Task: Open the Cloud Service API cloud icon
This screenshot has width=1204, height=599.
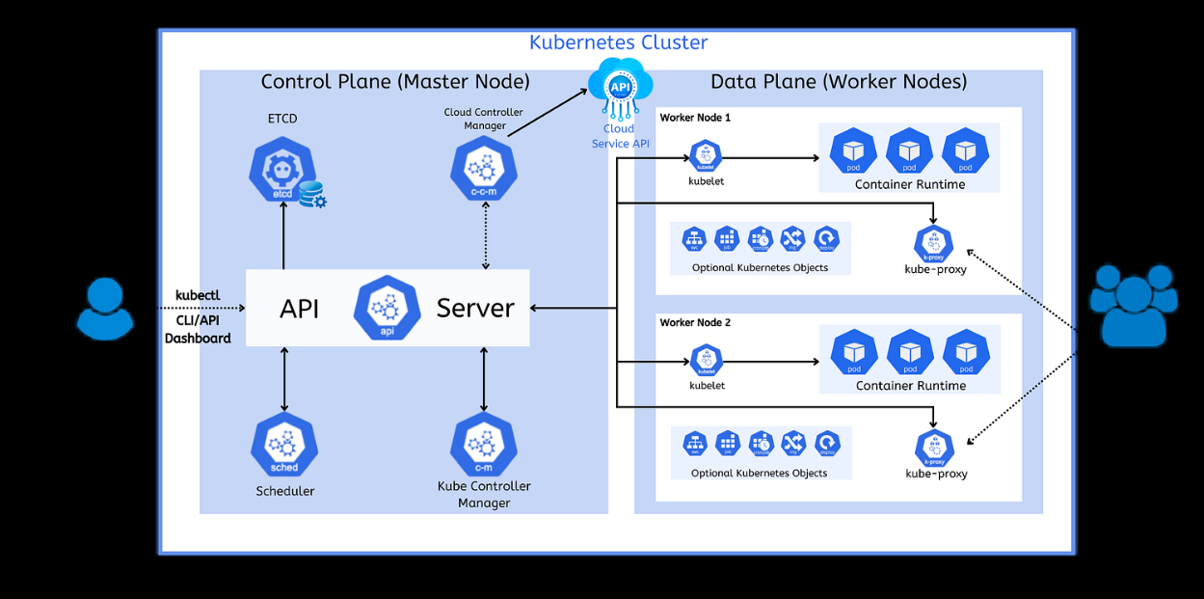Action: point(619,88)
